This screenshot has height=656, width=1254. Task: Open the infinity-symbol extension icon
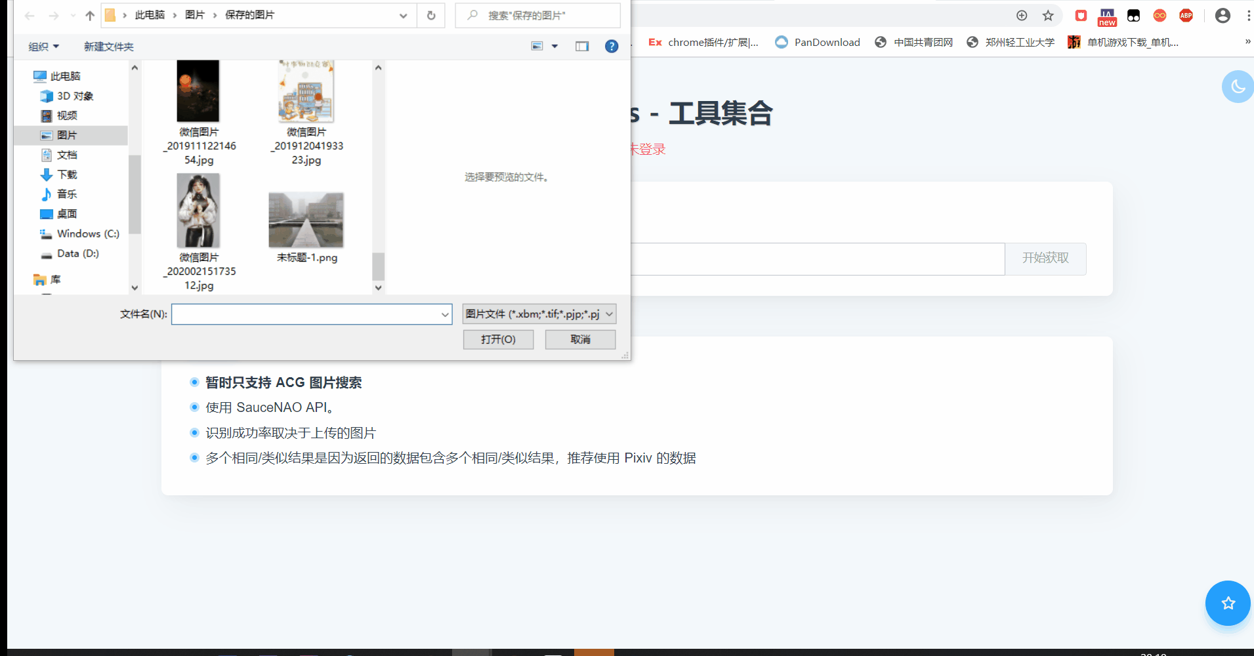1160,15
